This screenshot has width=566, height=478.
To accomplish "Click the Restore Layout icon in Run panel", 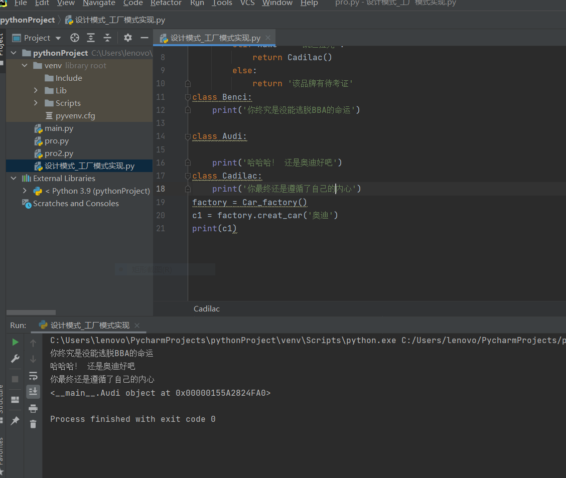I will click(15, 400).
